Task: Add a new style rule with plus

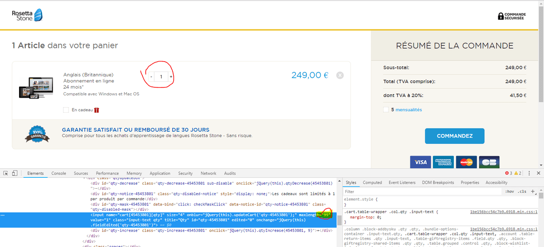Action: click(x=533, y=192)
